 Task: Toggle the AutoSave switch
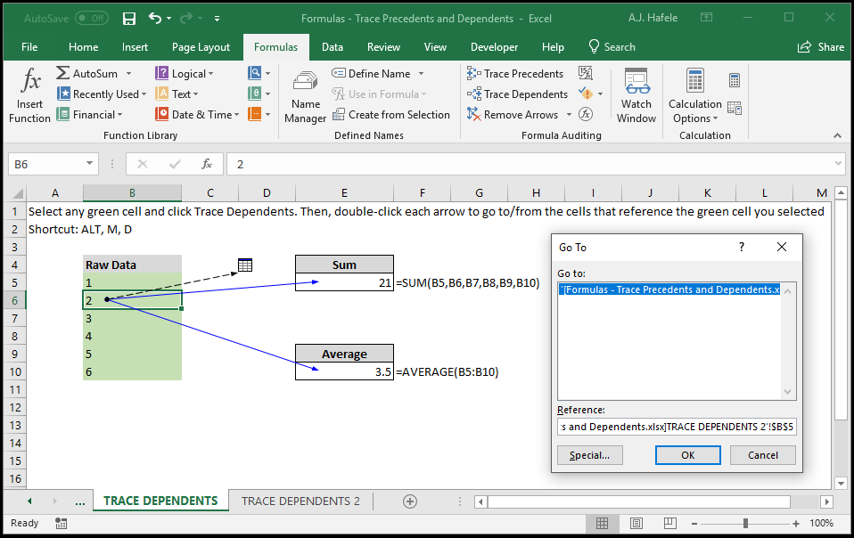90,19
